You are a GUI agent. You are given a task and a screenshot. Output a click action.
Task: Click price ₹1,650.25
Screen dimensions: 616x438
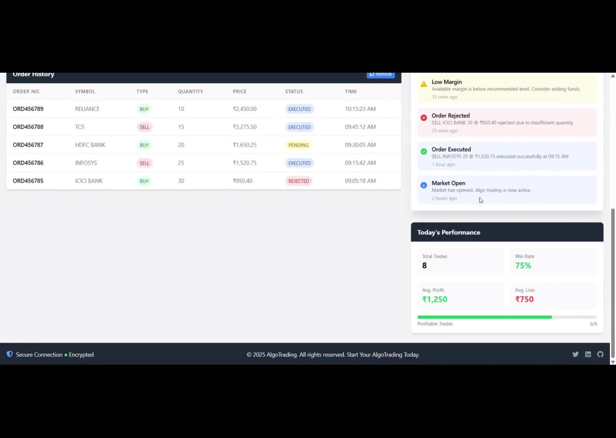[x=245, y=145]
